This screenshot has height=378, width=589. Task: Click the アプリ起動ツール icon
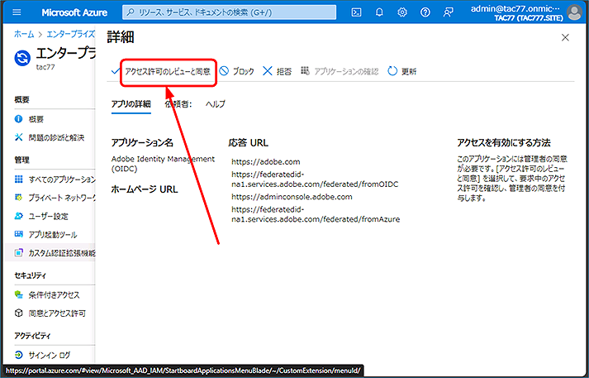(18, 234)
